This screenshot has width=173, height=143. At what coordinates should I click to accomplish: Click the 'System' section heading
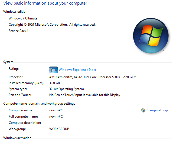[x=8, y=62]
